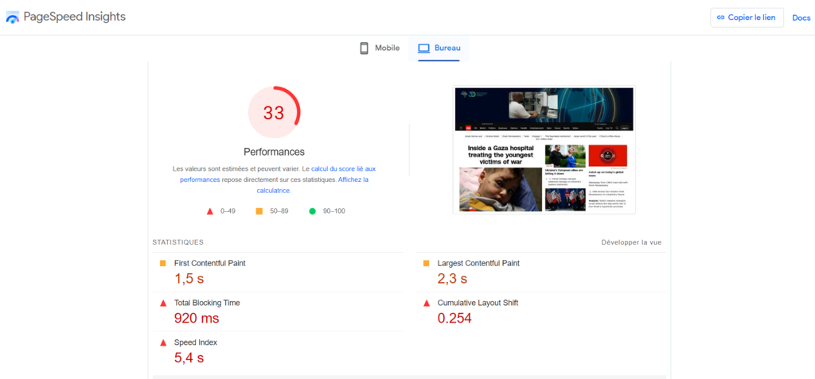Click the red triangle next to Total Blocking Time
Image resolution: width=815 pixels, height=379 pixels.
[x=163, y=304]
